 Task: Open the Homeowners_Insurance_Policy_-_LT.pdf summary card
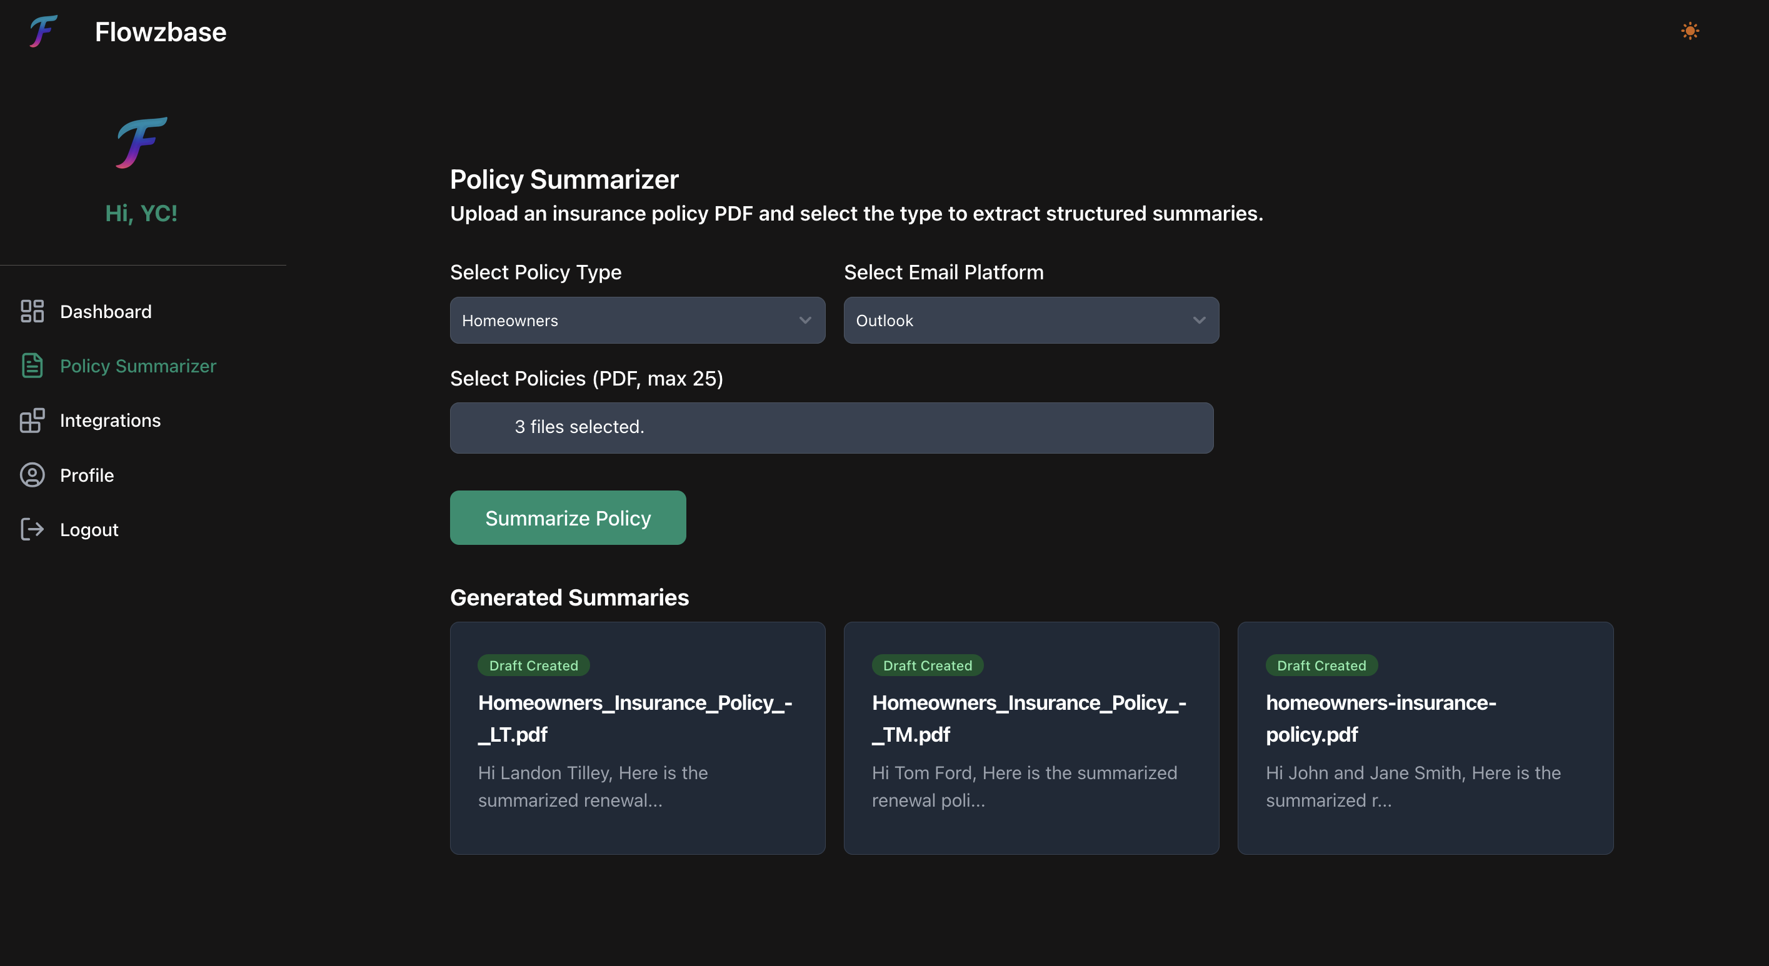(636, 738)
